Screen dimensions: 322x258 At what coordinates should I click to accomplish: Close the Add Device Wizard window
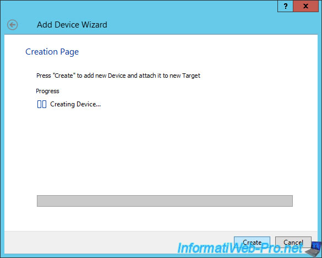point(305,6)
